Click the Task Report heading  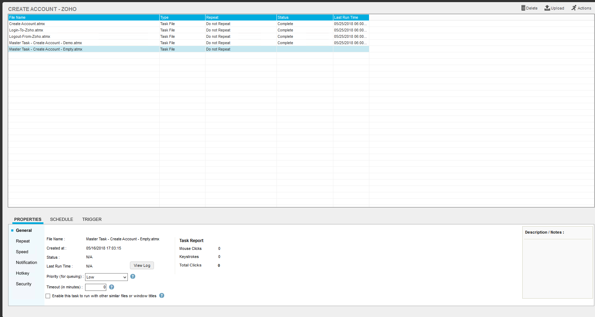(x=191, y=241)
